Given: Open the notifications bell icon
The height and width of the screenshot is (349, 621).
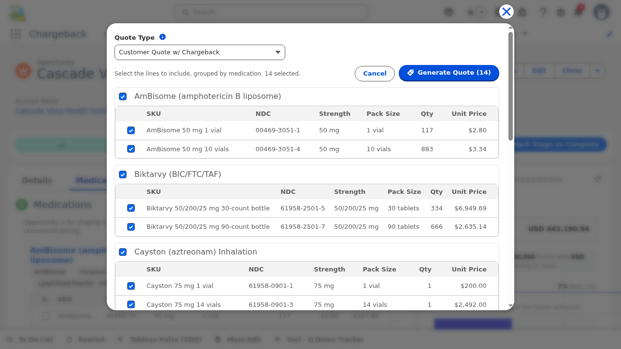Looking at the screenshot, I should [578, 12].
